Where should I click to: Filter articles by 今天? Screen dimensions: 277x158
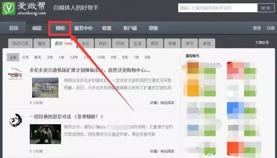coord(25,58)
